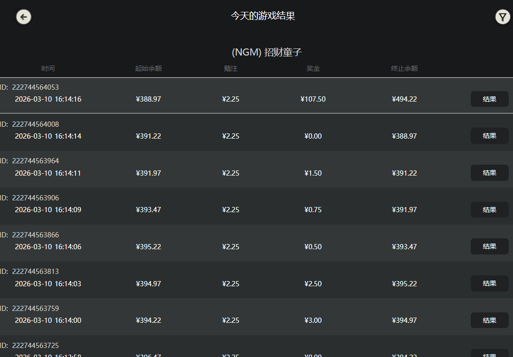513x357 pixels.
Task: Click the 奖金 column header
Action: pos(313,68)
